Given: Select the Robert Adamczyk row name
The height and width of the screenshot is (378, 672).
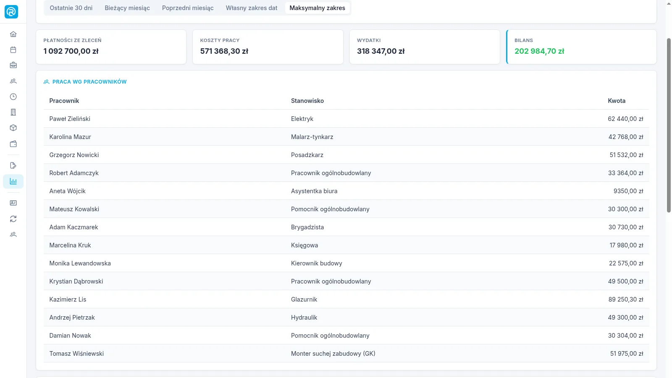Looking at the screenshot, I should [74, 173].
